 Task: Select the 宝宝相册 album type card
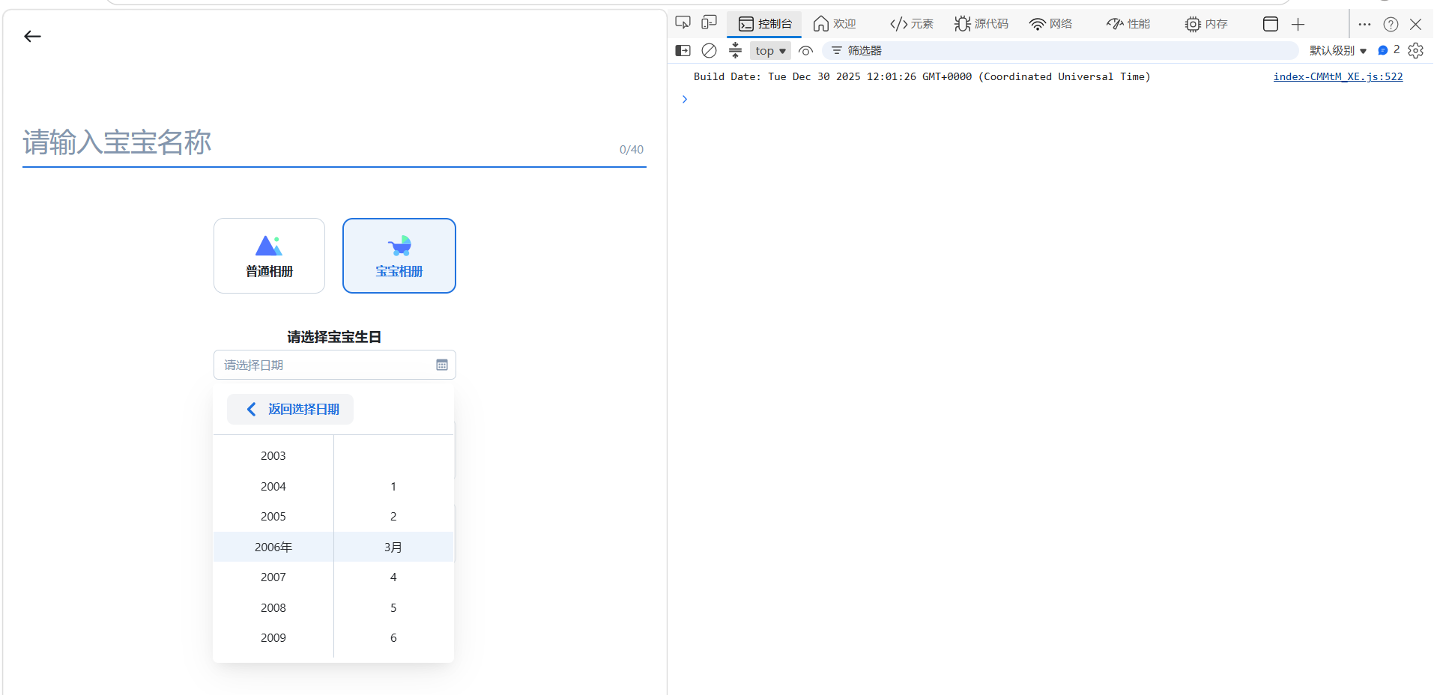click(x=399, y=255)
